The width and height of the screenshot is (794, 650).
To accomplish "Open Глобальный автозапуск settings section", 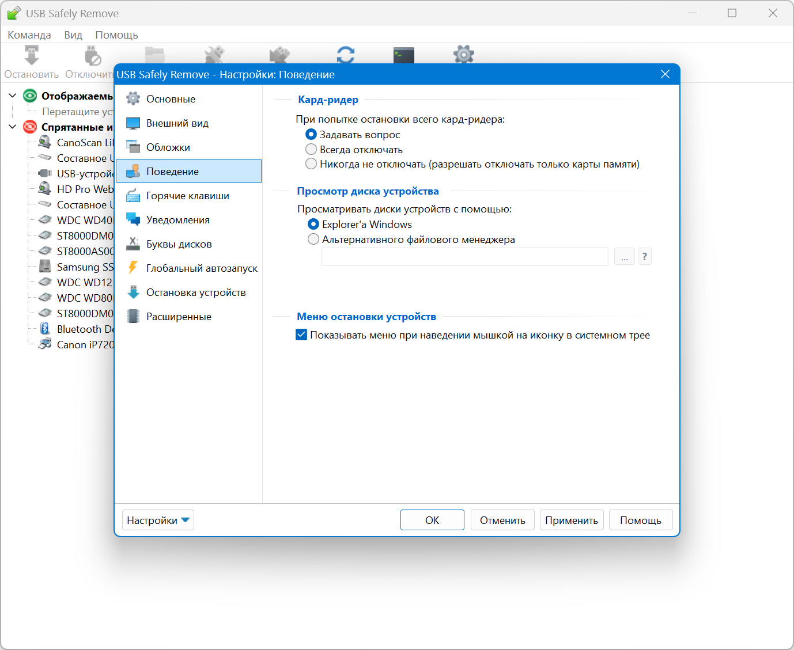I will 202,268.
